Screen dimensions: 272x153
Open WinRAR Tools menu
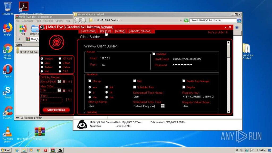38,21
